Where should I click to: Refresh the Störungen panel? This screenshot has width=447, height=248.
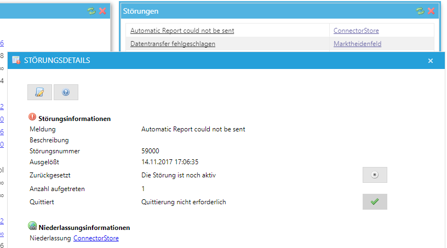(420, 11)
